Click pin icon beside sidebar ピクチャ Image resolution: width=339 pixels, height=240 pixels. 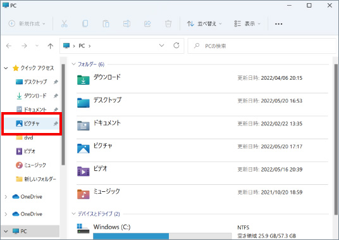click(56, 123)
